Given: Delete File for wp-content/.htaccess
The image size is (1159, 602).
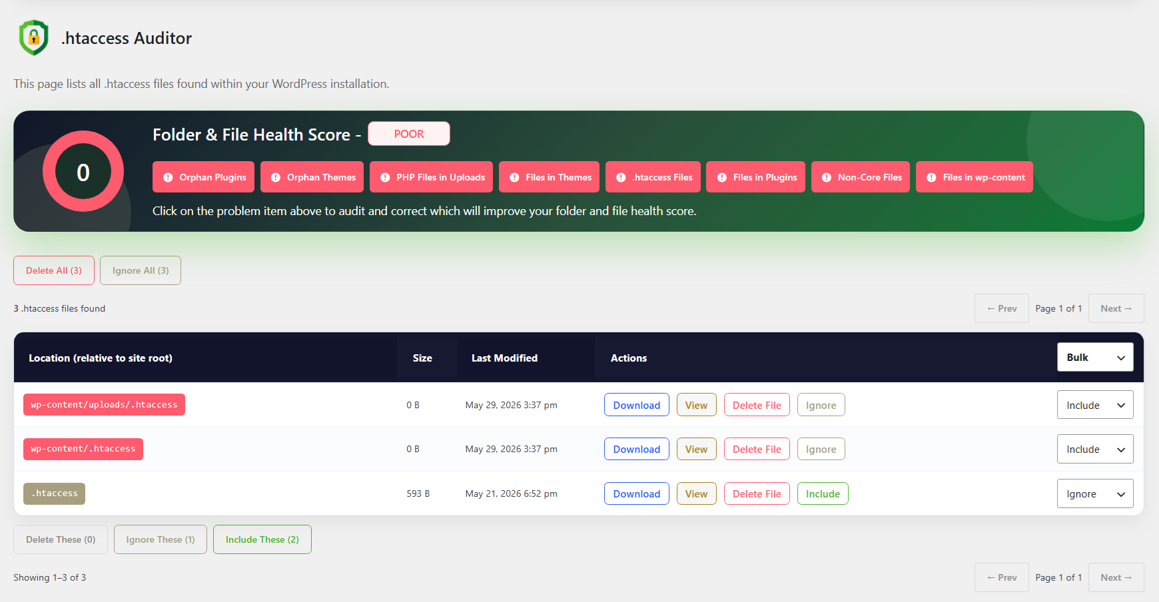Looking at the screenshot, I should tap(757, 449).
